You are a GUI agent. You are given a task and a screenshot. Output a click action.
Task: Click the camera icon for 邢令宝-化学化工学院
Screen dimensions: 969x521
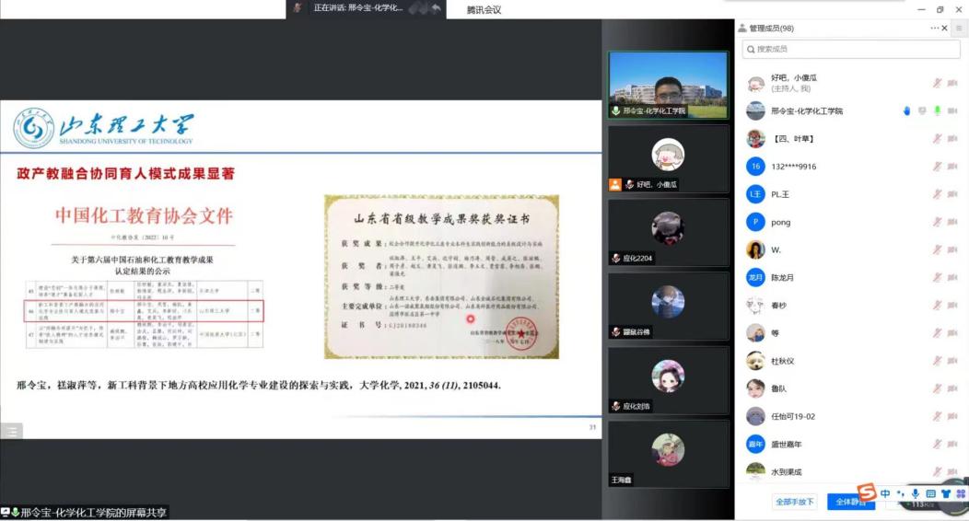(x=952, y=111)
